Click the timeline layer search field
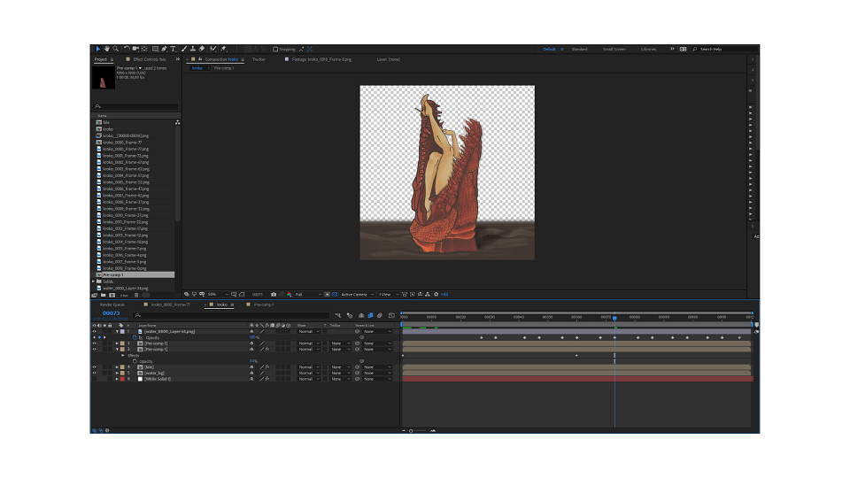This screenshot has height=478, width=850. [231, 315]
